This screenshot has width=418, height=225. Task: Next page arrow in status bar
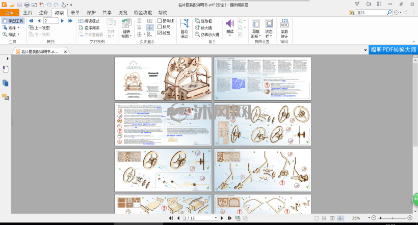click(222, 218)
